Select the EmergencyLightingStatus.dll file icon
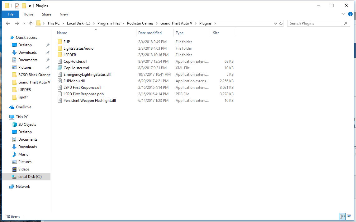The height and width of the screenshot is (222, 356). click(x=60, y=75)
